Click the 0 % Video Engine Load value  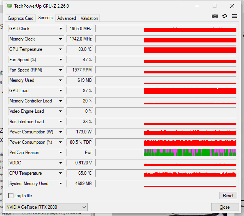pyautogui.click(x=80, y=111)
